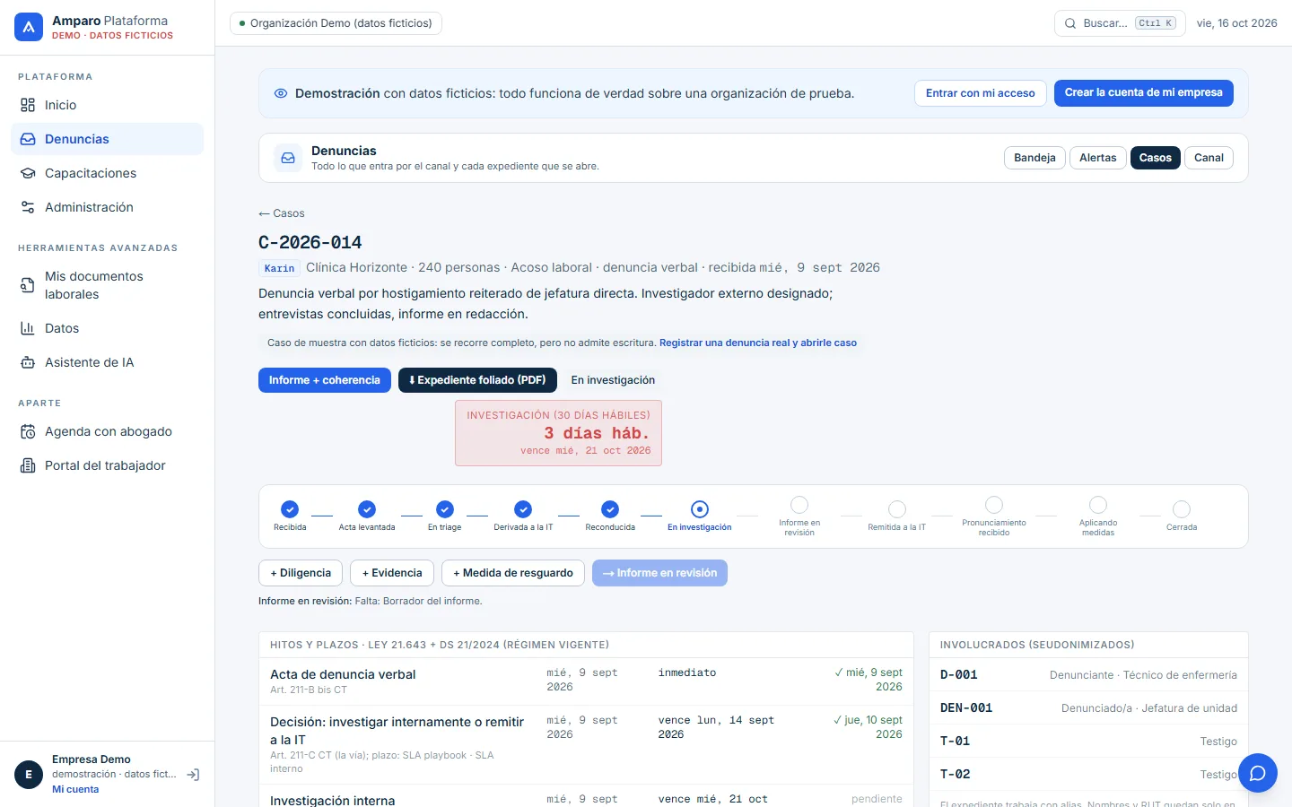Image resolution: width=1292 pixels, height=807 pixels.
Task: Click the search magnifier icon
Action: click(x=1070, y=23)
